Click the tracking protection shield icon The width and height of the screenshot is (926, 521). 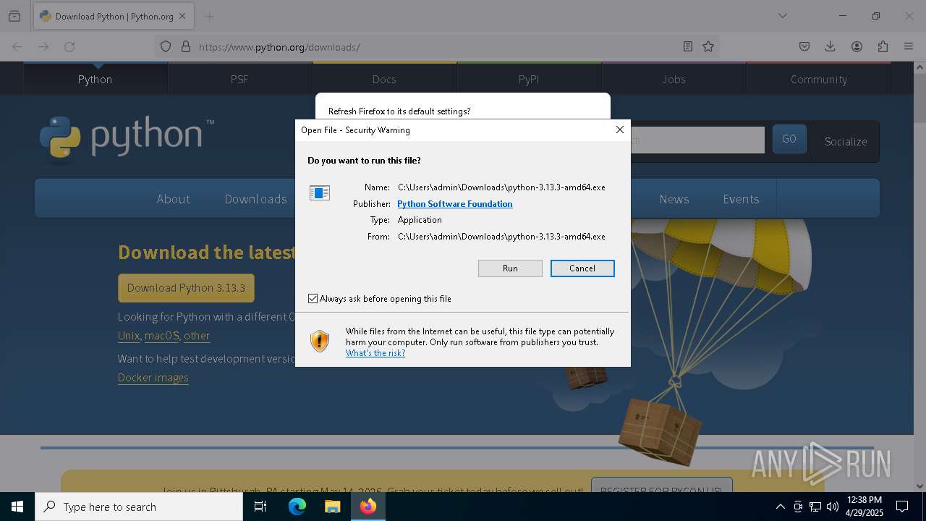166,46
